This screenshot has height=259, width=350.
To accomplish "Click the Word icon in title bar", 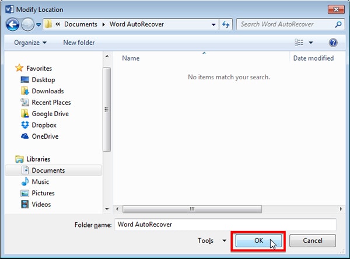I will pos(9,9).
